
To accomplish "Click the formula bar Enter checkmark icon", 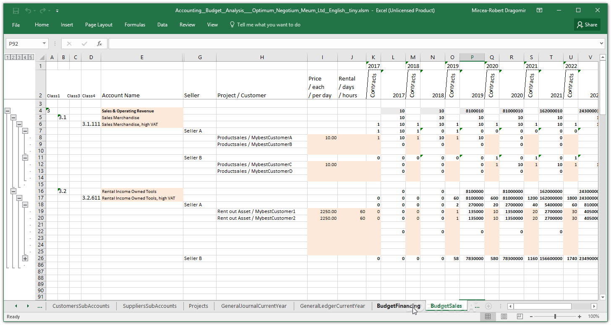I will click(x=84, y=44).
